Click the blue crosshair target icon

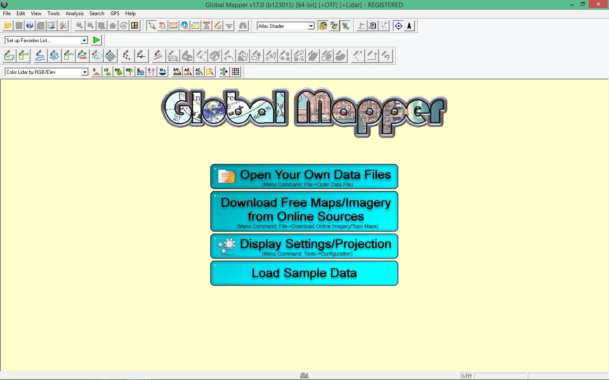(398, 26)
